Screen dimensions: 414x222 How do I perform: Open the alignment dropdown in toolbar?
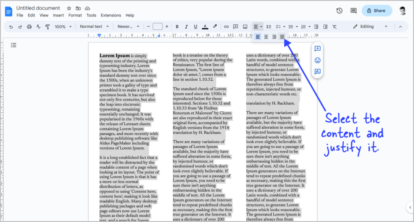(x=258, y=26)
